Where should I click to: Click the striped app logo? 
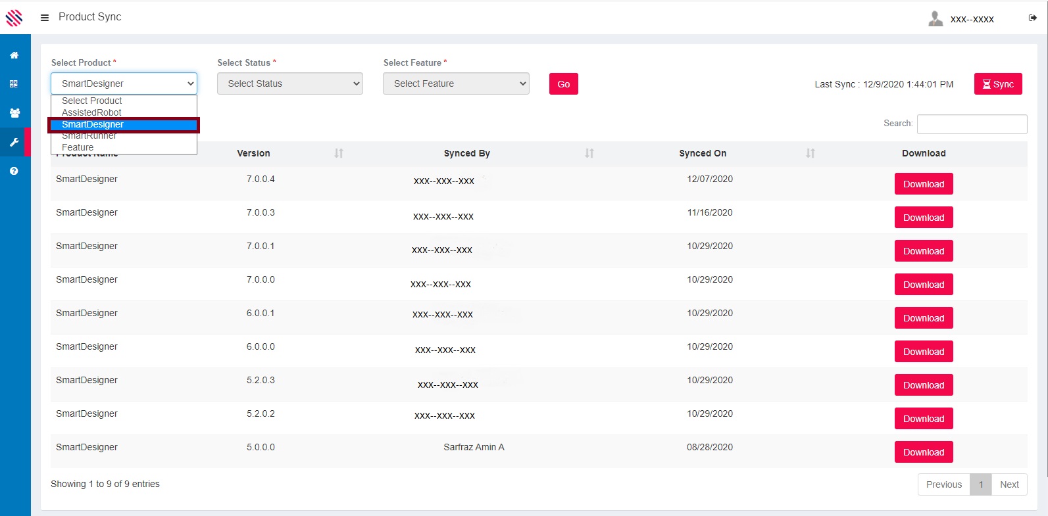[x=14, y=17]
